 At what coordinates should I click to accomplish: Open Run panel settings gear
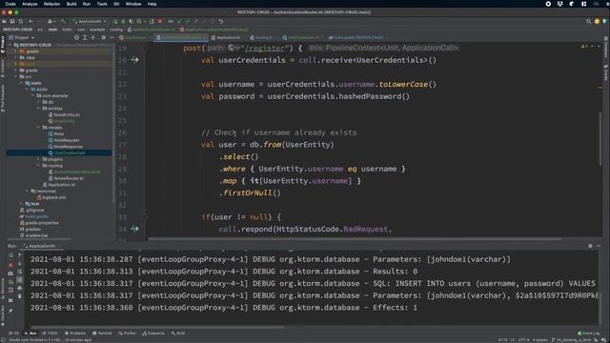click(x=590, y=246)
